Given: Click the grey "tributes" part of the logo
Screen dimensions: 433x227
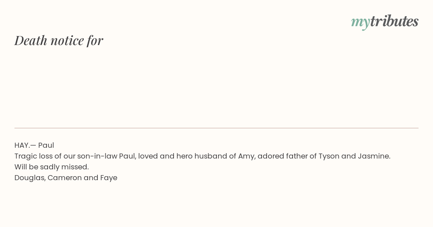Looking at the screenshot, I should [394, 21].
